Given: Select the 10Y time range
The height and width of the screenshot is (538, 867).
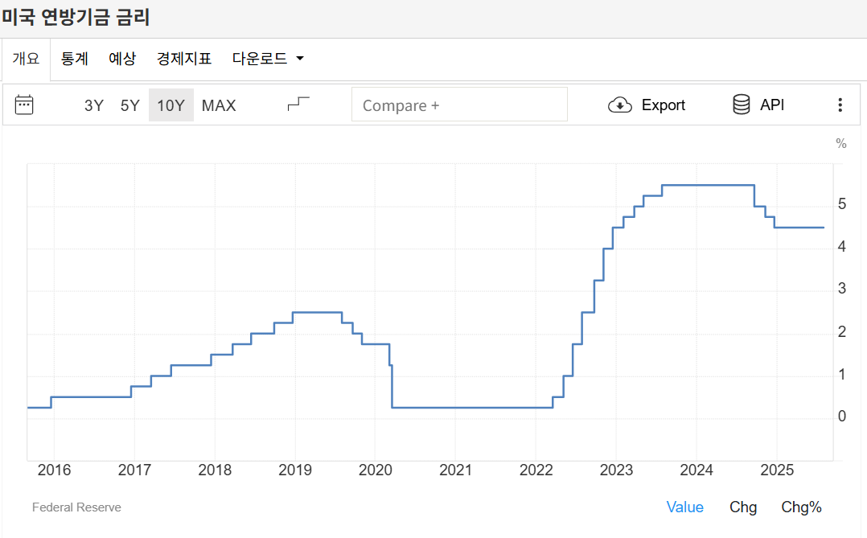Looking at the screenshot, I should [171, 105].
